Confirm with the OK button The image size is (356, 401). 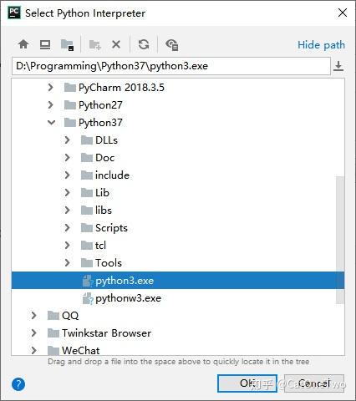pyautogui.click(x=247, y=383)
